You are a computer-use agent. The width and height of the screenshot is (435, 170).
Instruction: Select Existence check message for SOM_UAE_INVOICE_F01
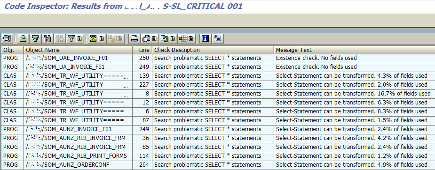click(316, 58)
